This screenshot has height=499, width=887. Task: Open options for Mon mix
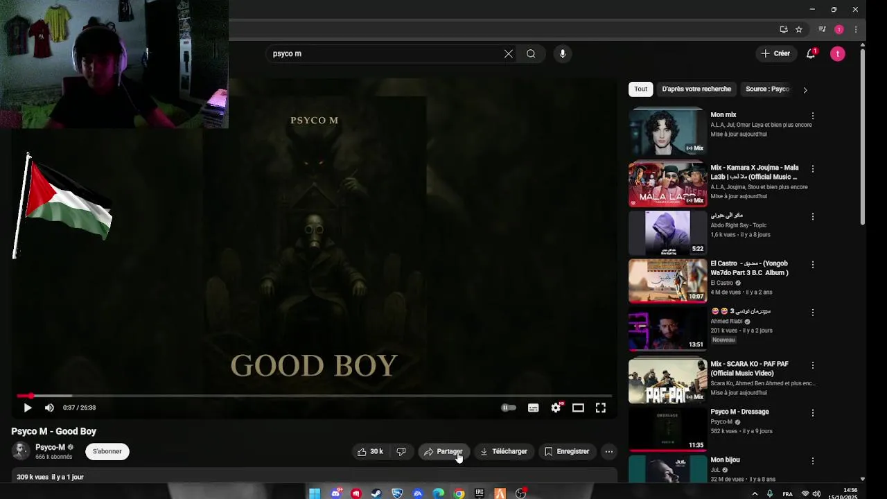pyautogui.click(x=813, y=116)
